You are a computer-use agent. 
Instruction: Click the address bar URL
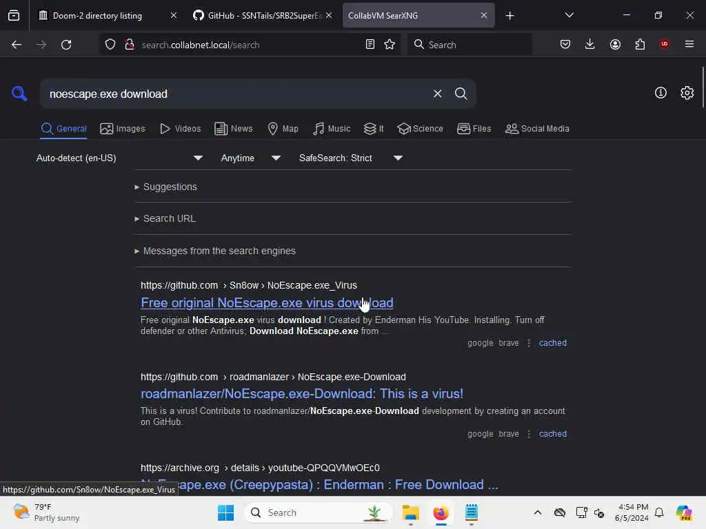pos(201,45)
